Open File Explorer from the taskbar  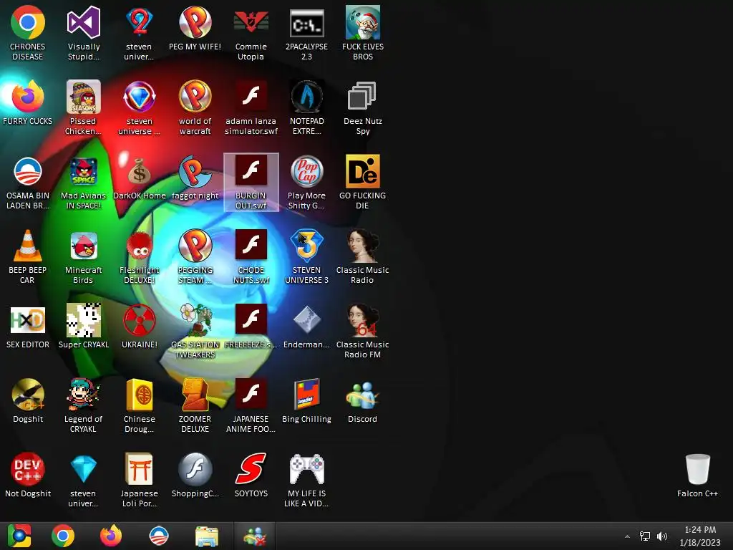point(207,536)
